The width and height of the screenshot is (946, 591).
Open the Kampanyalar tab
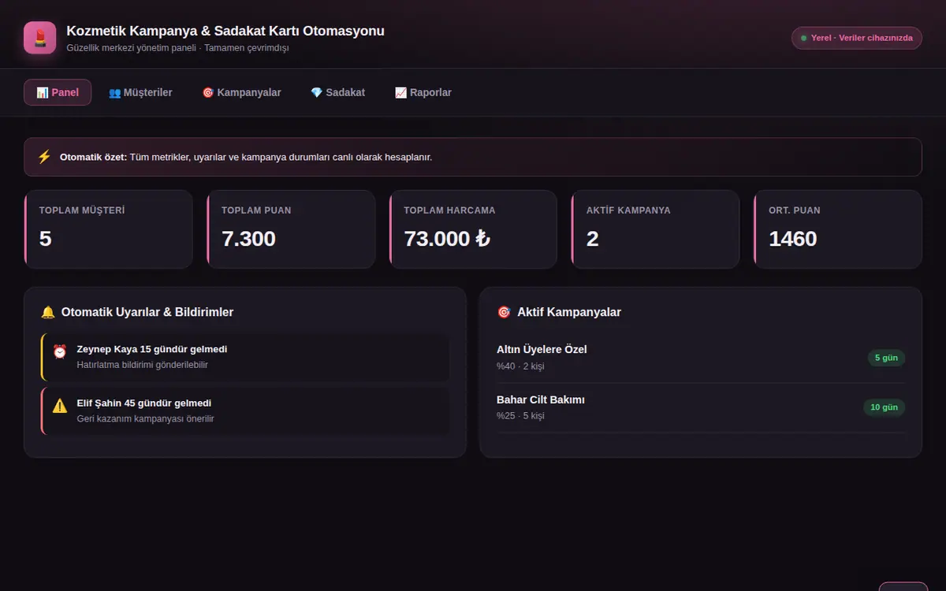point(241,92)
